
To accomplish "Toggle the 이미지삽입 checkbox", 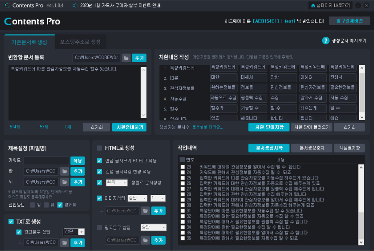I will [x=99, y=198].
